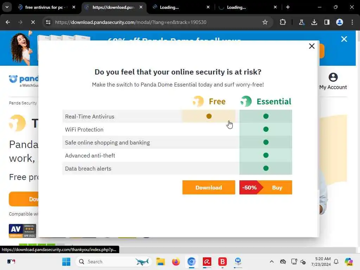
Task: Launch Firefox from the taskbar
Action: click(x=176, y=262)
